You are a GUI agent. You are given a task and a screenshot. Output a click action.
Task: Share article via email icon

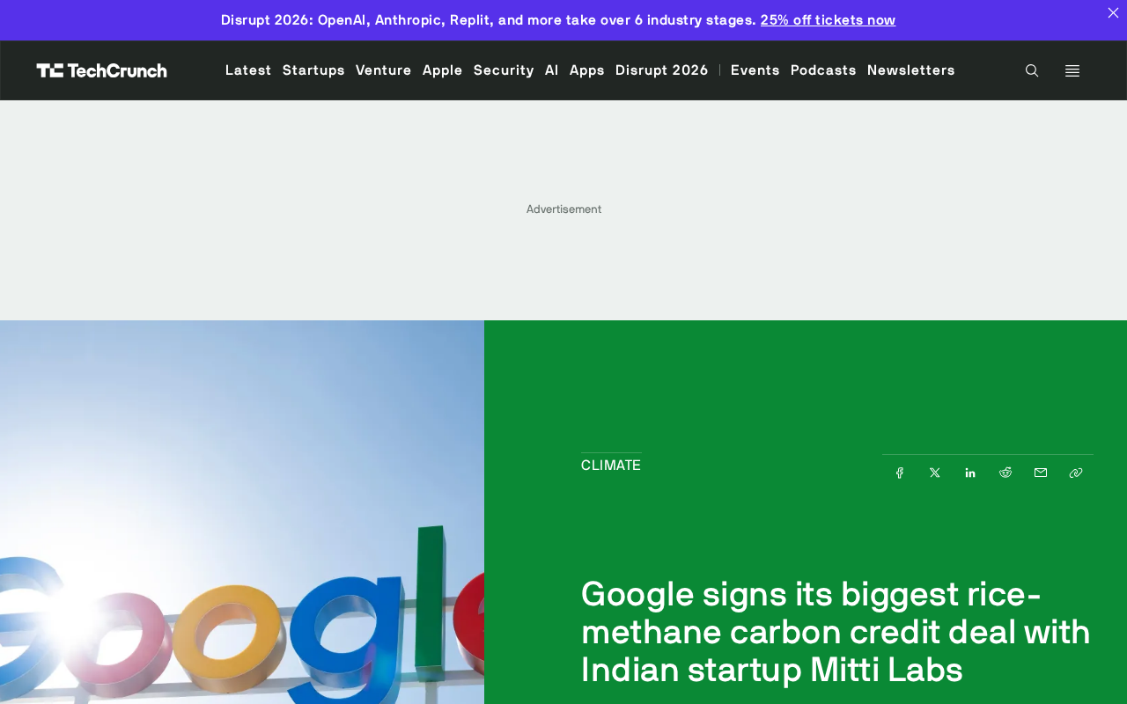[x=1041, y=473]
